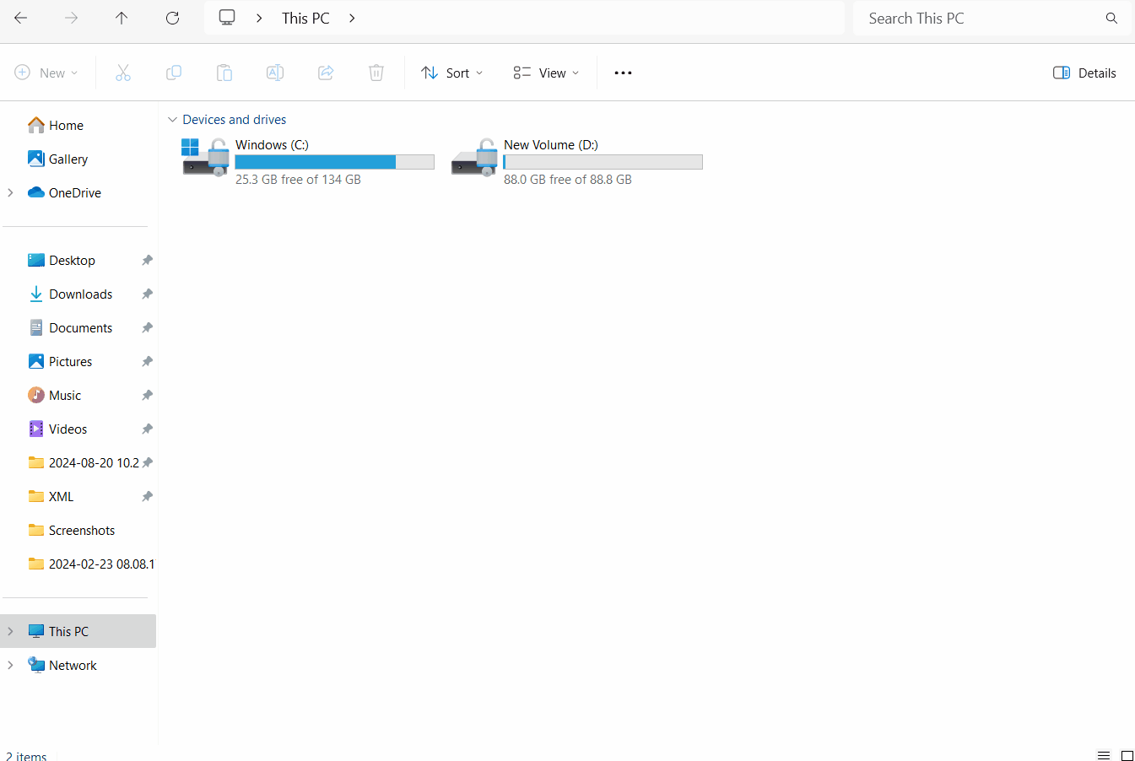
Task: Expand the OneDrive tree node
Action: pos(10,193)
